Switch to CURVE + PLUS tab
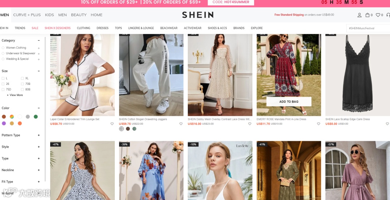The image size is (390, 200). (x=27, y=15)
